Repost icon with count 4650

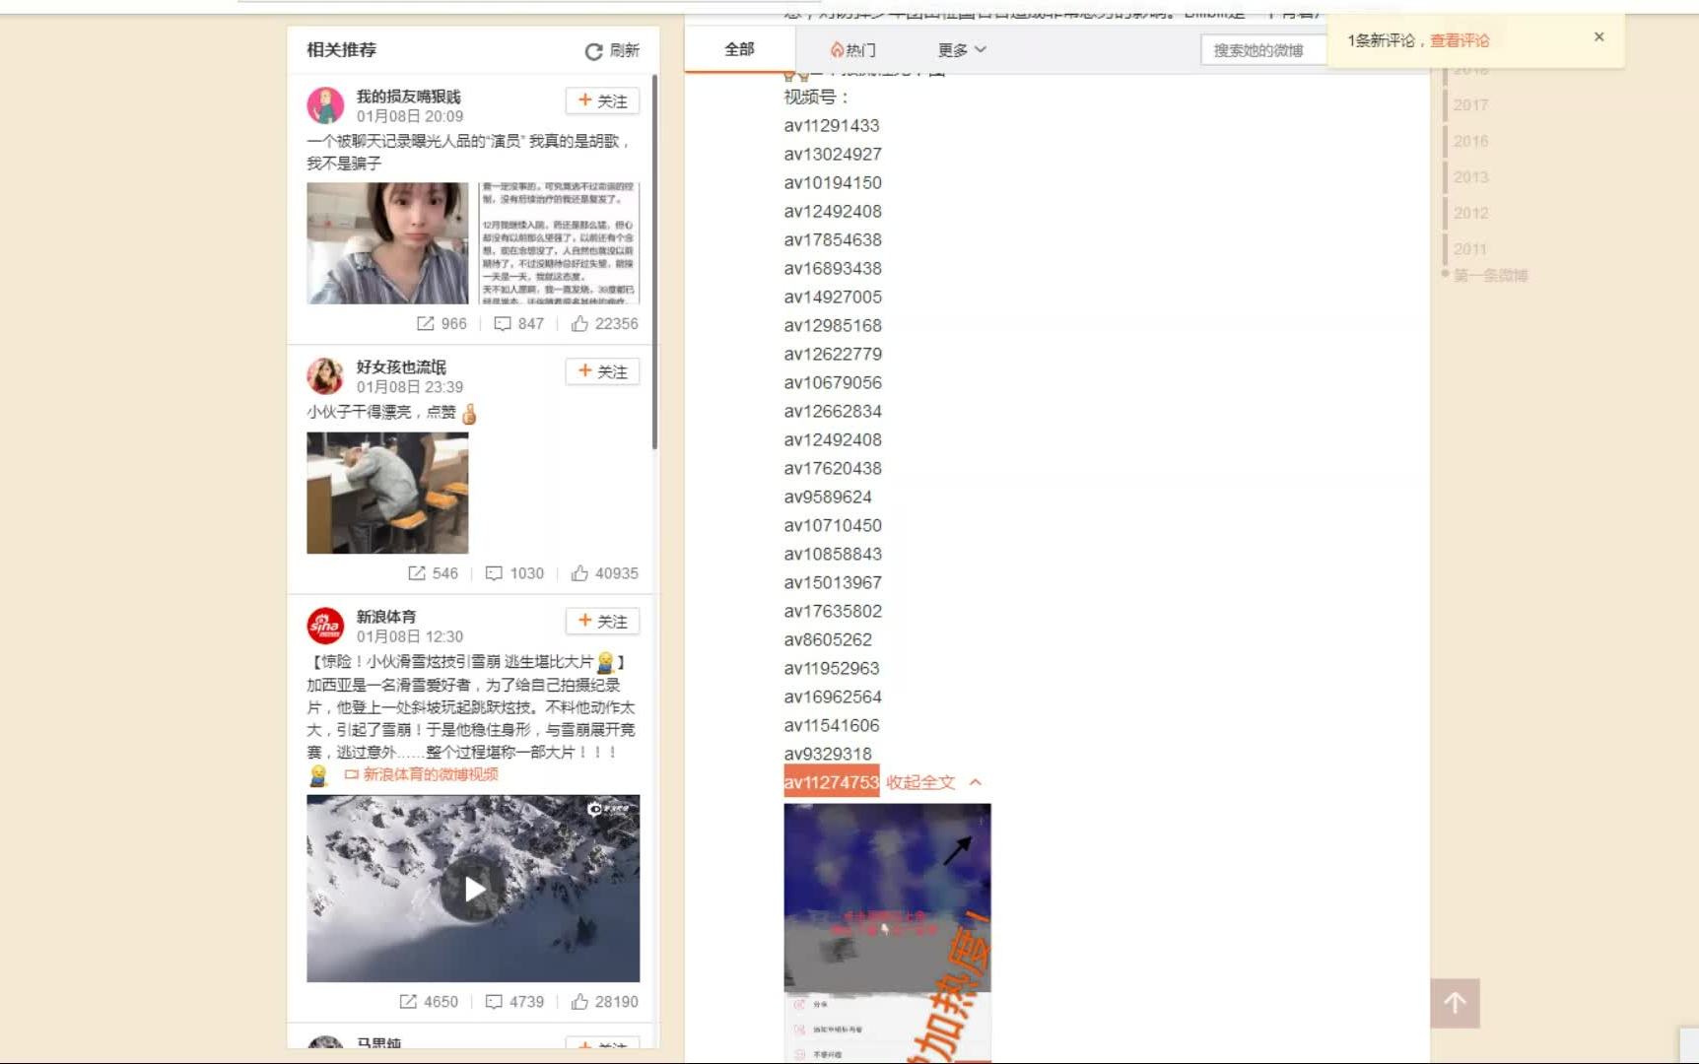point(408,1001)
